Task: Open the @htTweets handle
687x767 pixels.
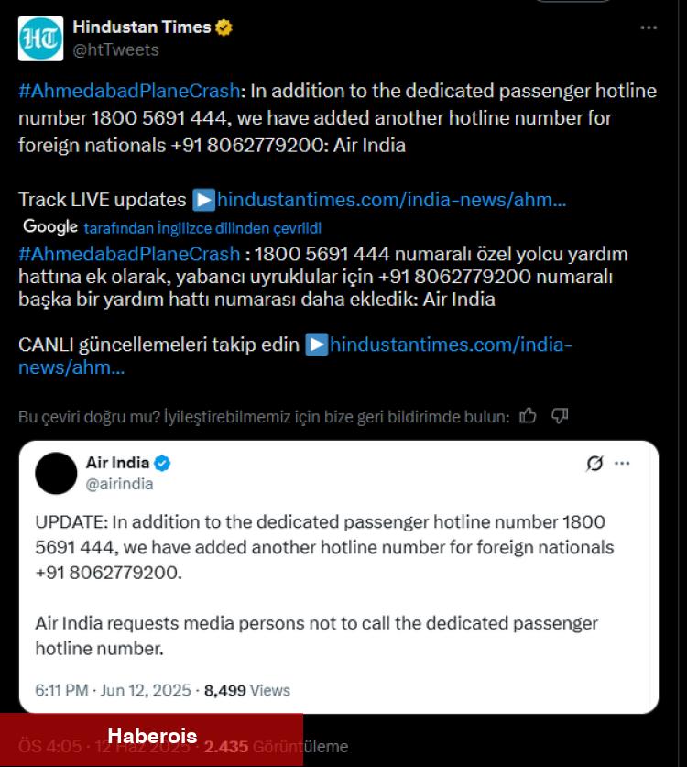Action: 116,49
